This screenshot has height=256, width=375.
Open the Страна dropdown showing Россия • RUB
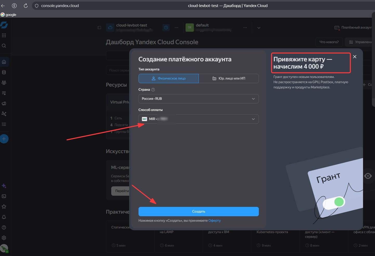[x=199, y=99]
